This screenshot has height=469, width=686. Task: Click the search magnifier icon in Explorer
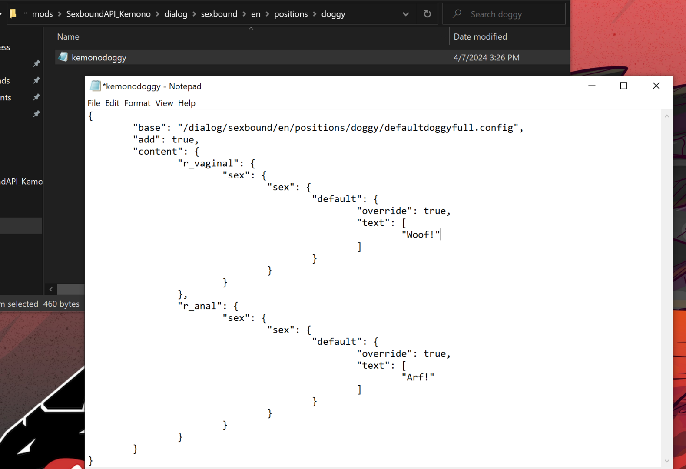click(x=457, y=14)
